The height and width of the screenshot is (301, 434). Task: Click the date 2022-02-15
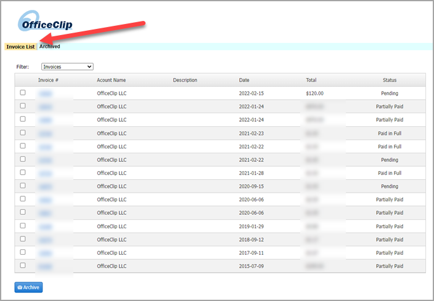click(252, 94)
